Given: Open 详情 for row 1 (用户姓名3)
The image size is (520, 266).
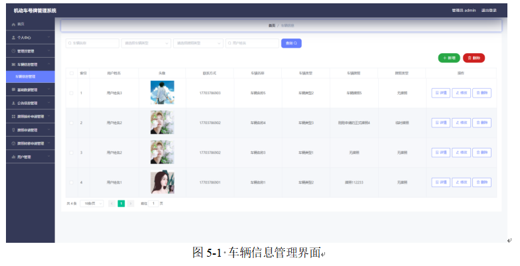Looking at the screenshot, I should [x=440, y=93].
